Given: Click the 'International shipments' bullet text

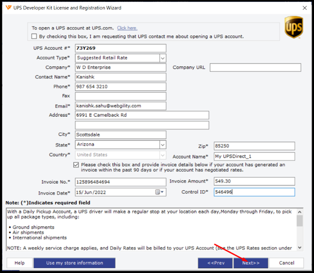Looking at the screenshot, I should pos(39,238).
